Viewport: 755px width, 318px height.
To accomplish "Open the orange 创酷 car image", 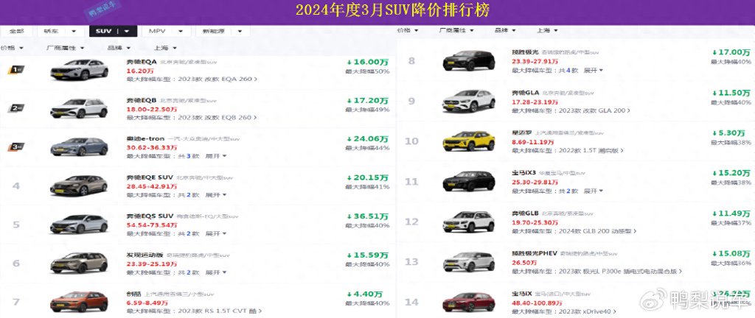I will pos(79,302).
